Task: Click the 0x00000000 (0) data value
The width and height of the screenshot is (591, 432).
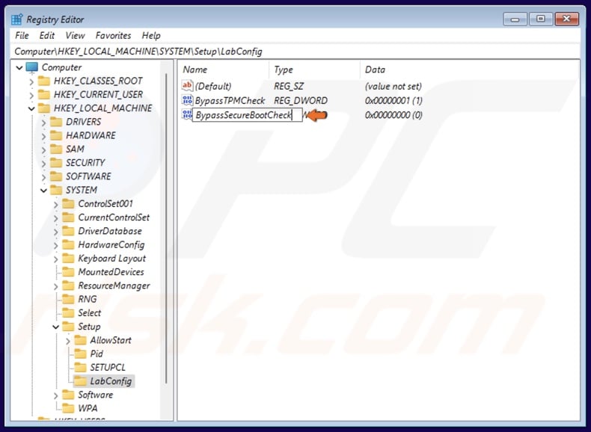Action: click(x=394, y=115)
